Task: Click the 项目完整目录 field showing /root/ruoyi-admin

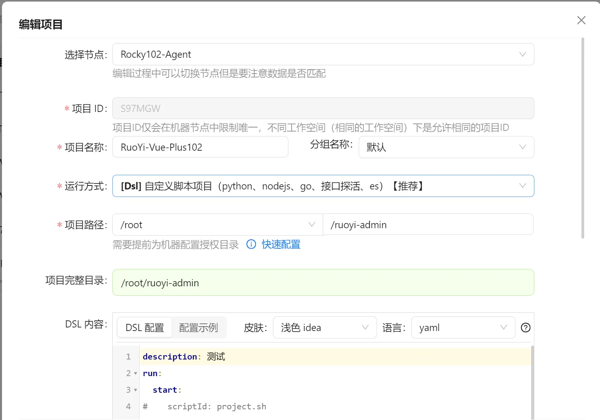Action: click(323, 283)
